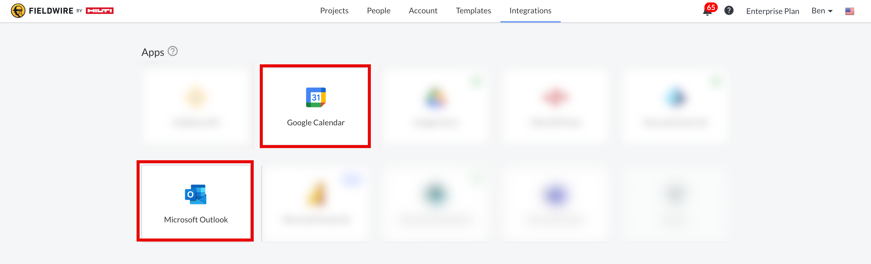This screenshot has width=871, height=264.
Task: Open the help question mark icon
Action: tap(729, 11)
